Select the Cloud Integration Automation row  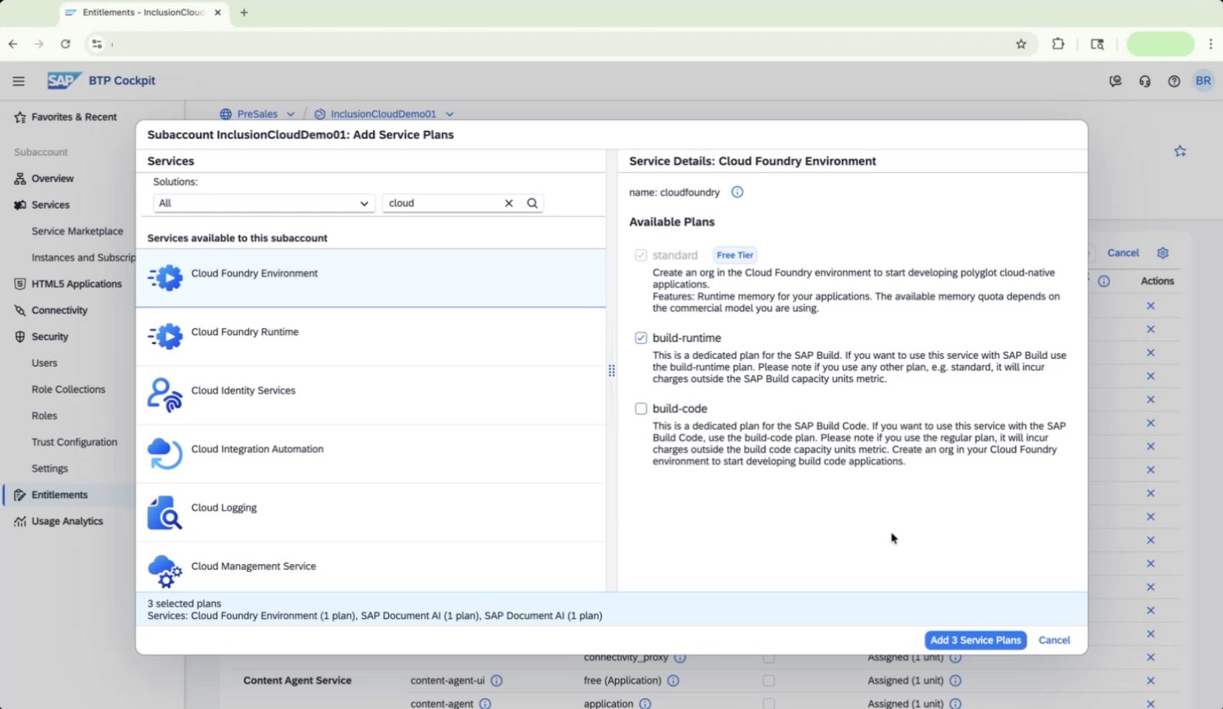(371, 454)
